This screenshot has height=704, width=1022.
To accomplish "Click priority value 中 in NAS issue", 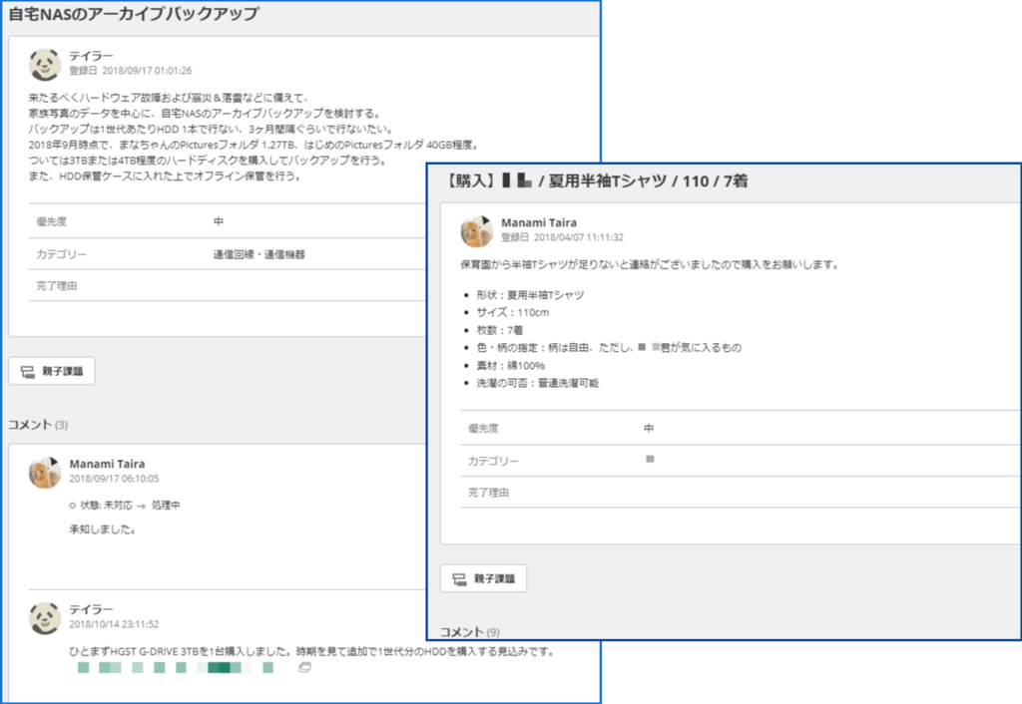I will (x=219, y=221).
